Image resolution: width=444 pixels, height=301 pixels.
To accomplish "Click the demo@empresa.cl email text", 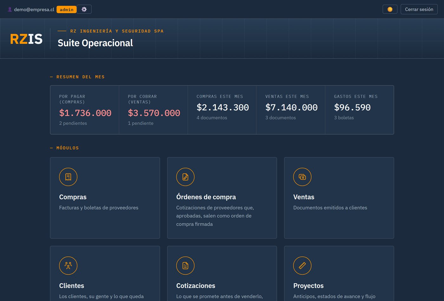I will coord(34,10).
